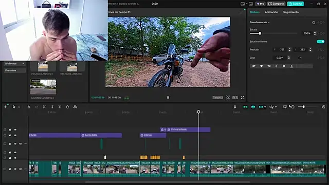Expand the selection cursor tool dropdown arrow
The width and height of the screenshot is (329, 185).
pos(19,107)
